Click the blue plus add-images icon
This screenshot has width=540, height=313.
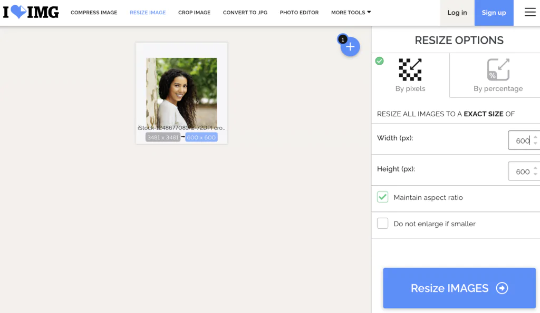(350, 47)
